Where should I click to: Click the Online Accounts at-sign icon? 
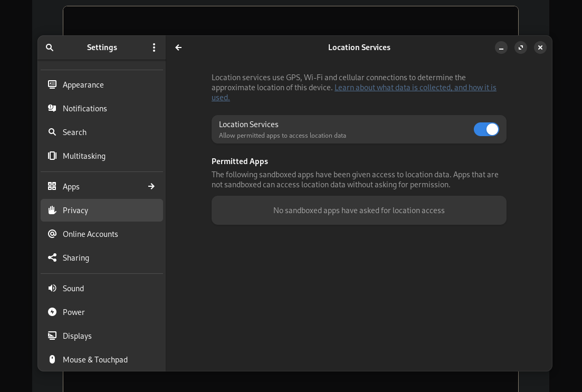(x=52, y=234)
